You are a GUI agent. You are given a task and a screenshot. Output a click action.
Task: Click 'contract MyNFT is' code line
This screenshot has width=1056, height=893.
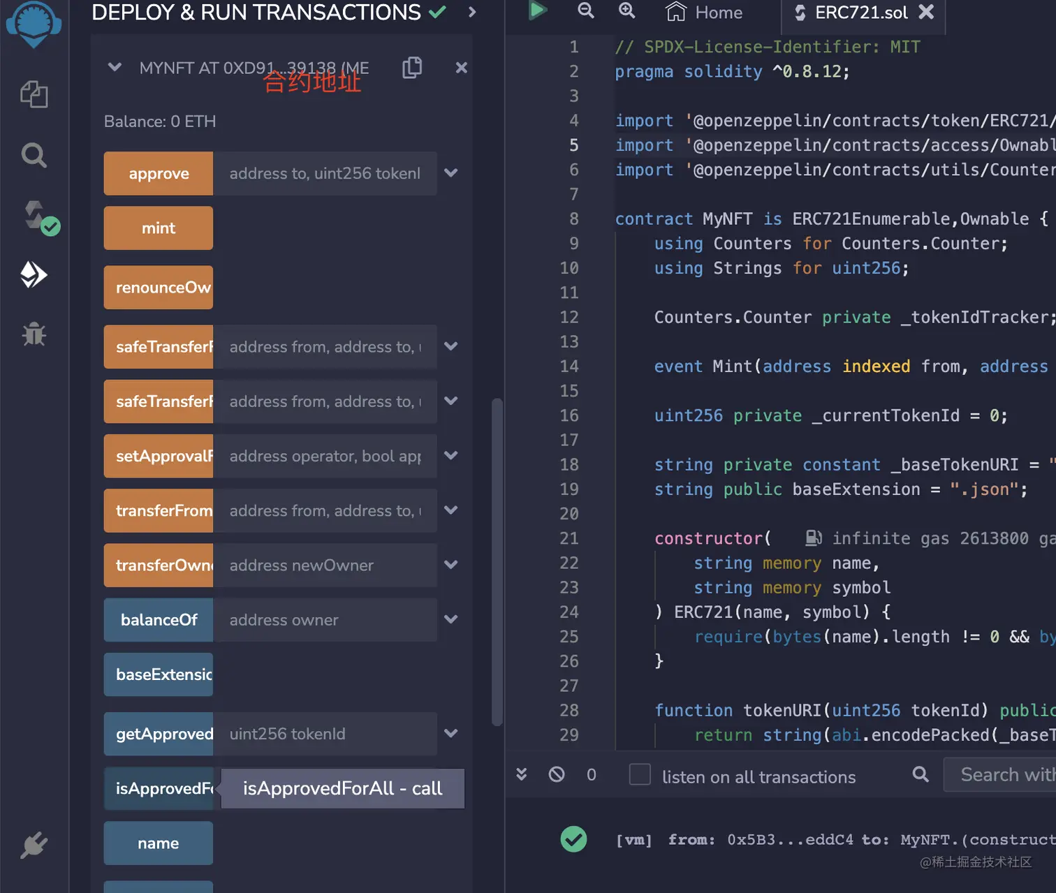832,219
